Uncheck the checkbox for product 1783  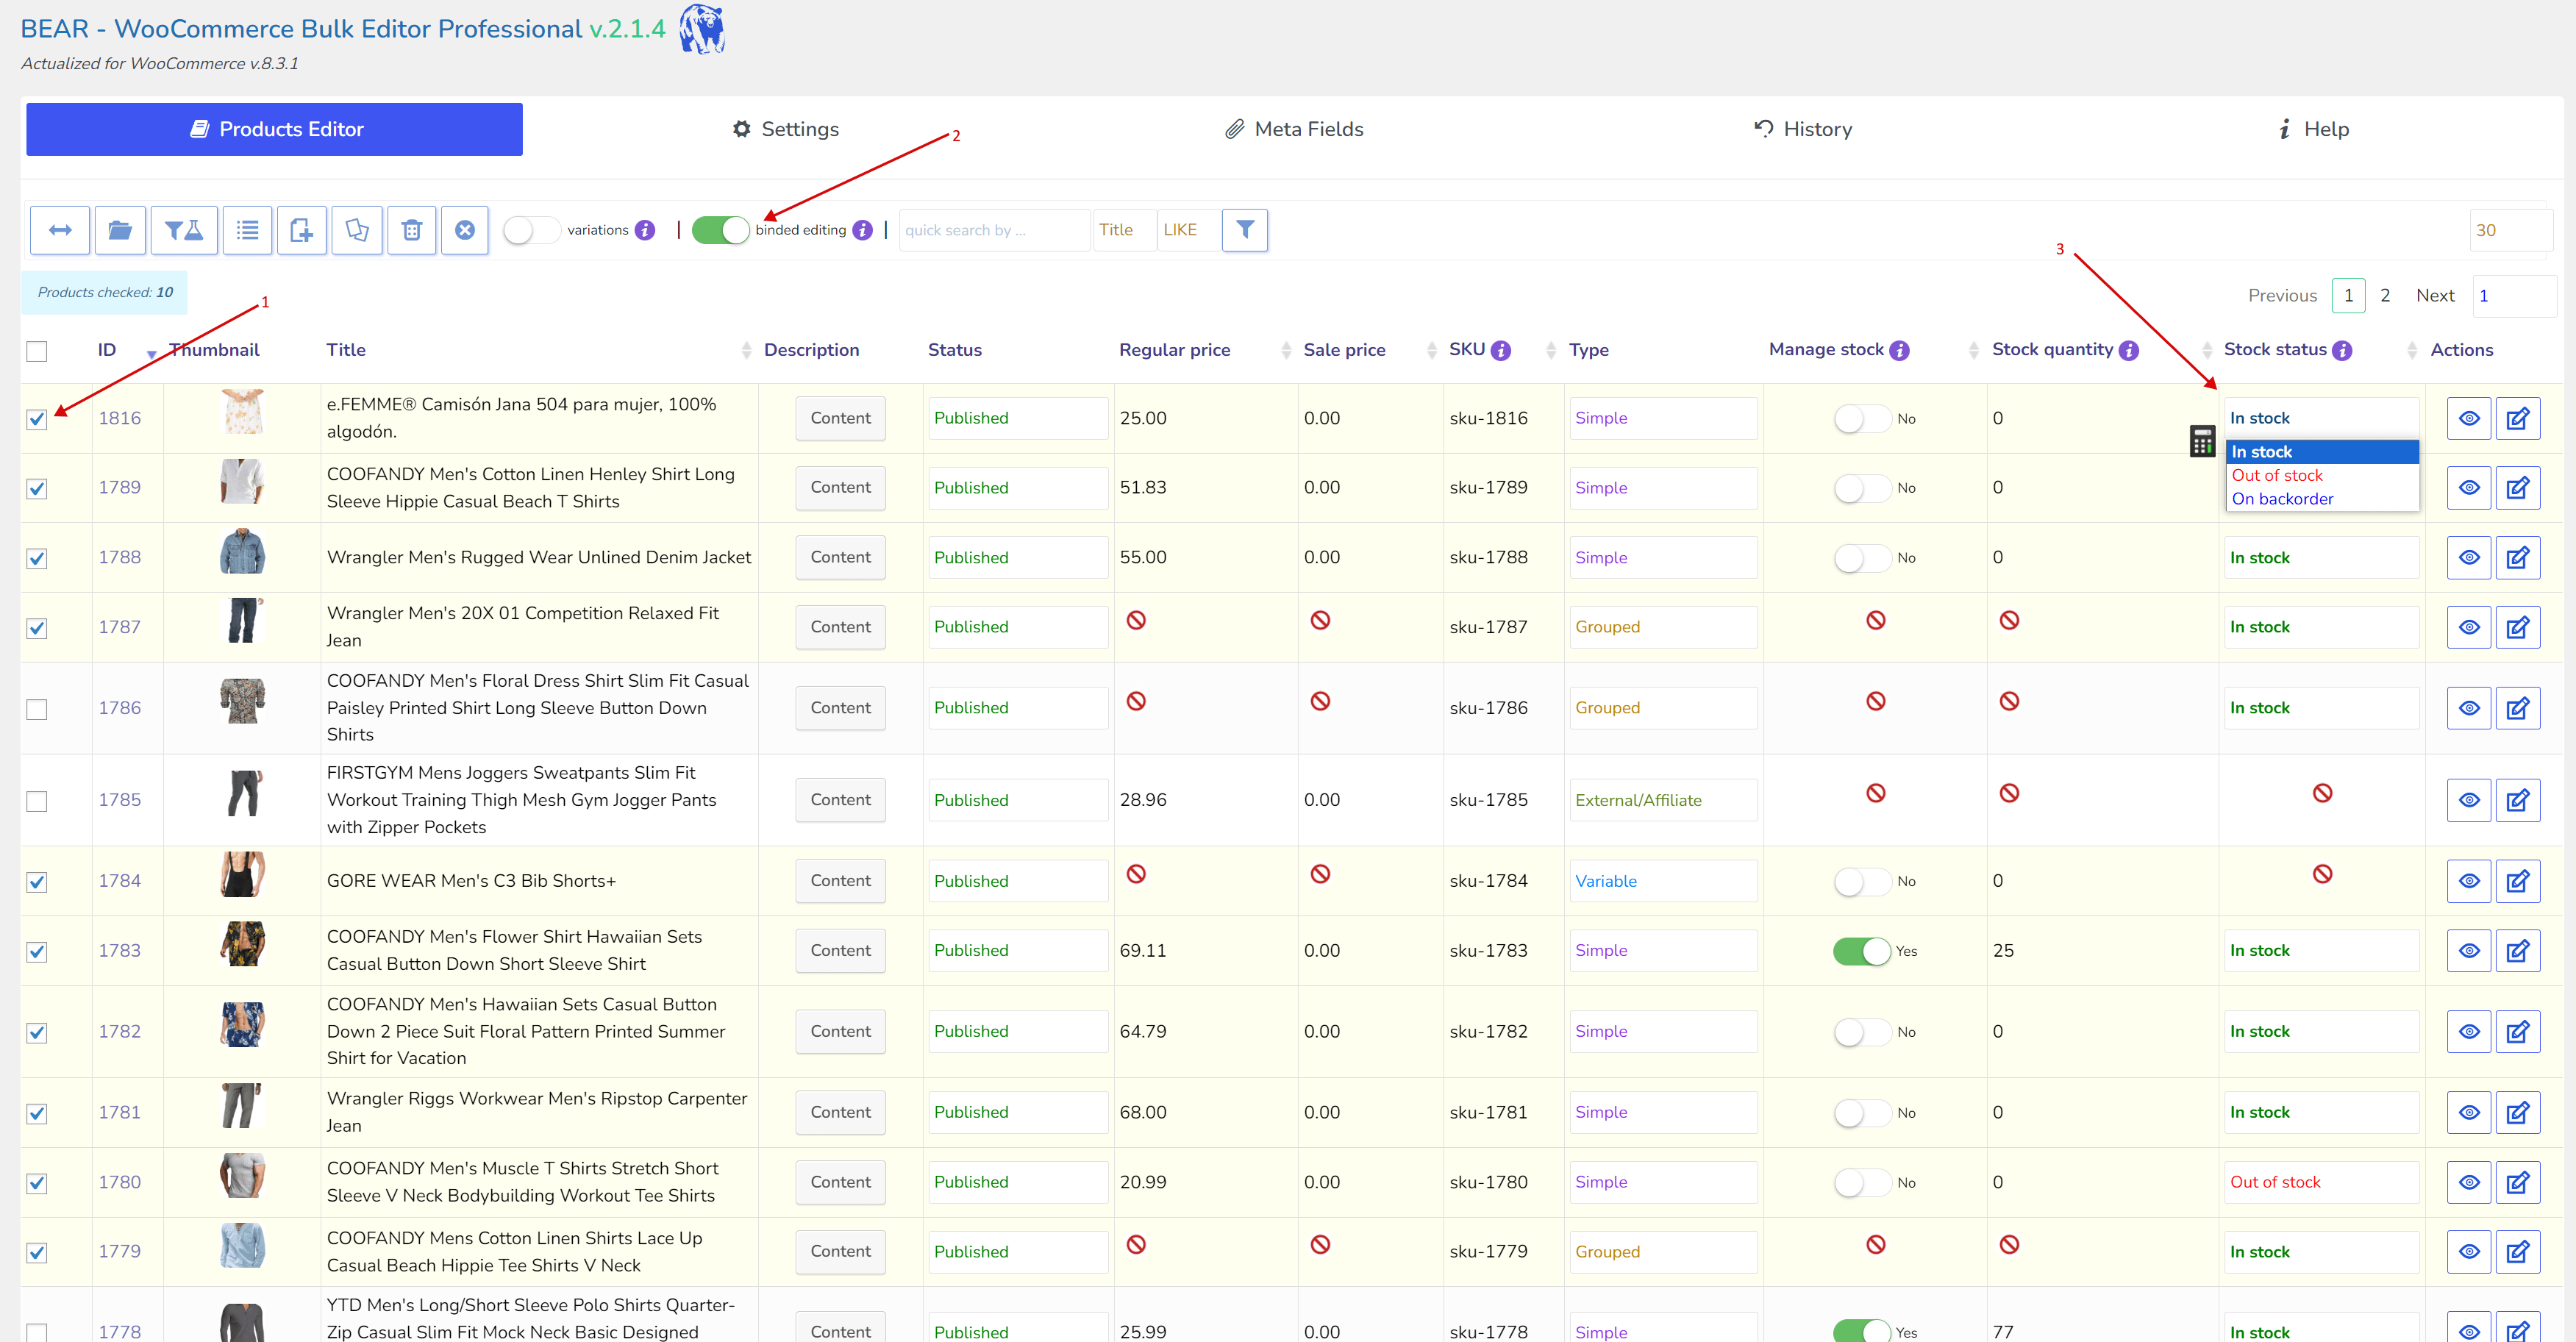[x=37, y=951]
